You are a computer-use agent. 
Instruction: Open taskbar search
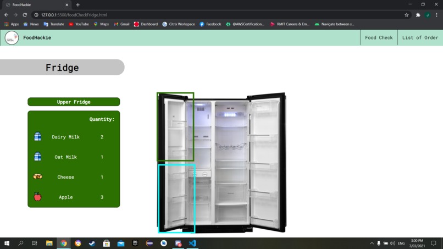click(21, 243)
